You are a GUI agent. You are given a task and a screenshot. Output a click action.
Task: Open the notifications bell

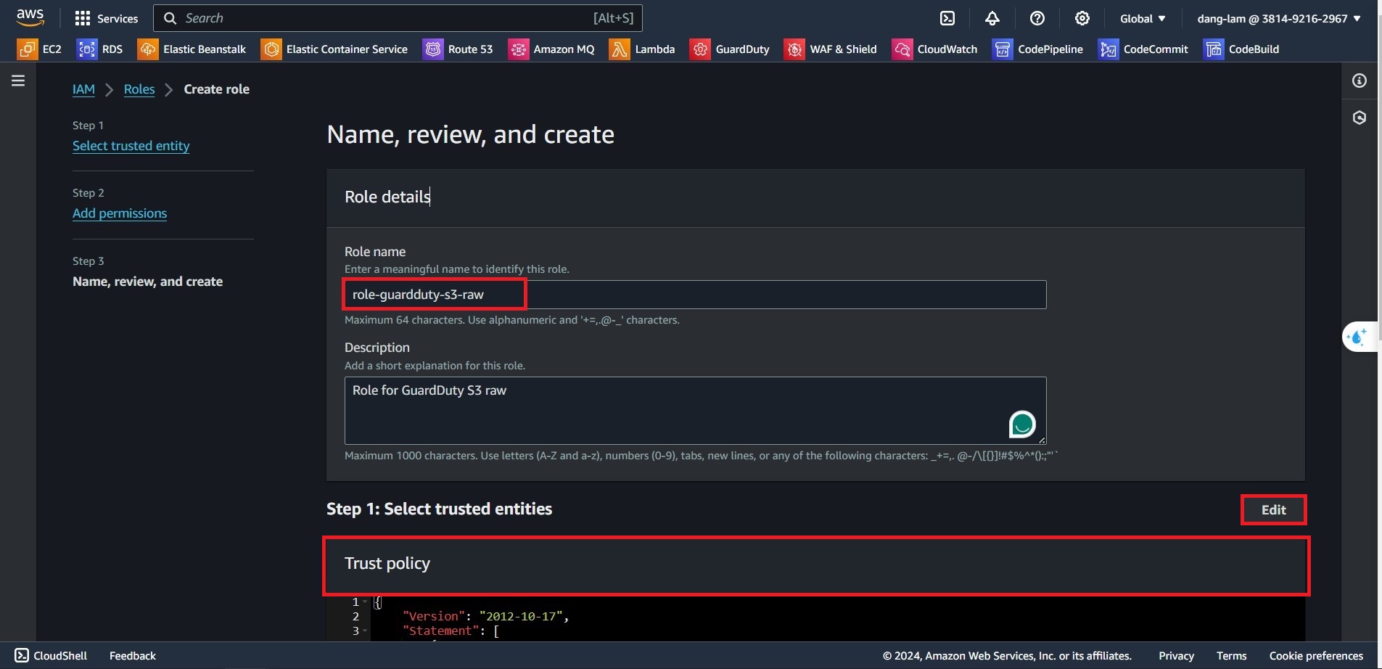(x=992, y=18)
